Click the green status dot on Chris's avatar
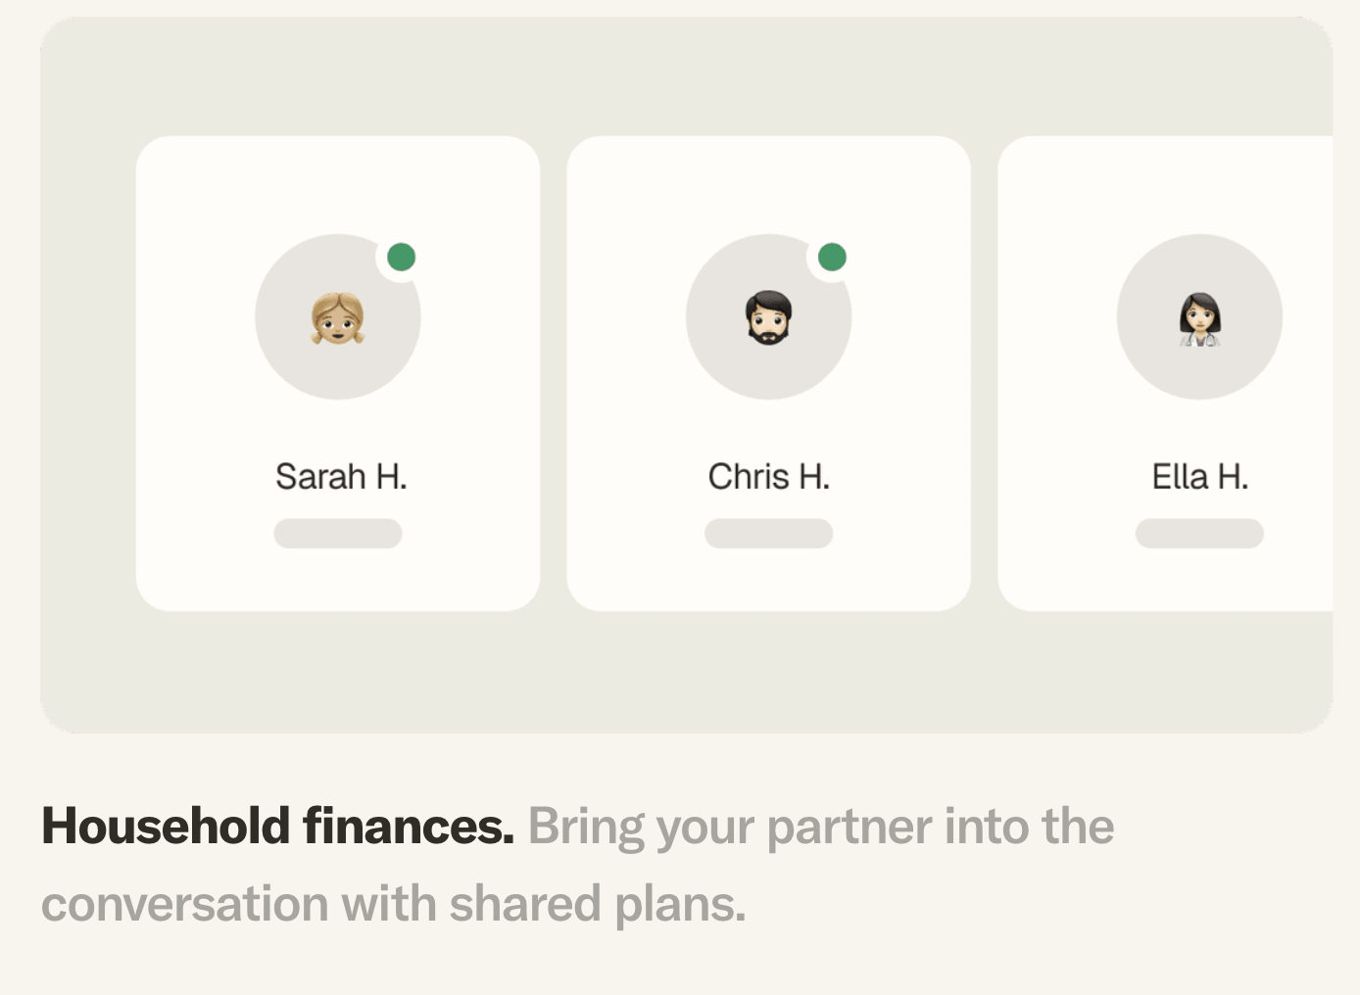The image size is (1360, 995). [x=832, y=258]
